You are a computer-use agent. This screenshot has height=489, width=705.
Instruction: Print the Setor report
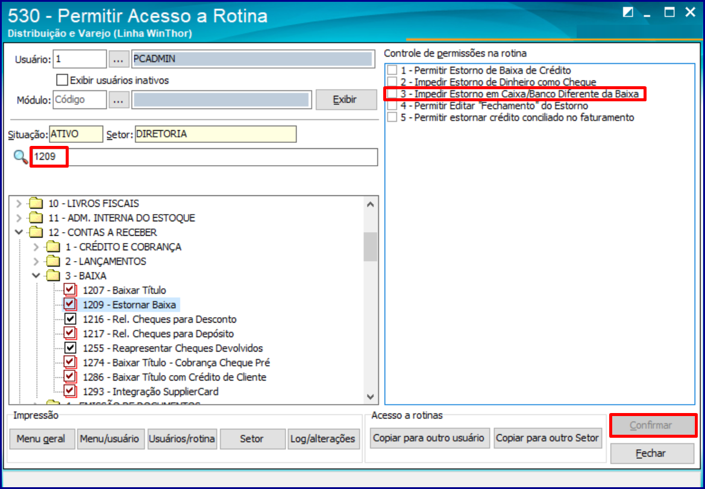click(252, 438)
